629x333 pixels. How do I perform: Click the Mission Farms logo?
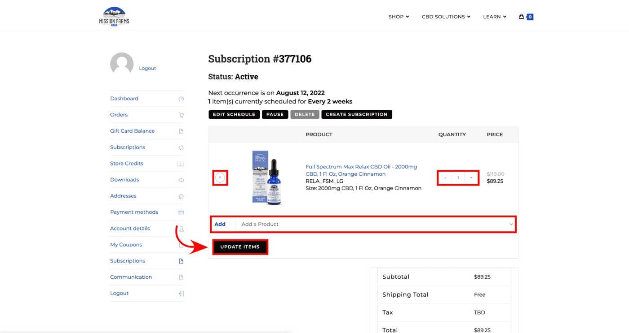point(114,16)
